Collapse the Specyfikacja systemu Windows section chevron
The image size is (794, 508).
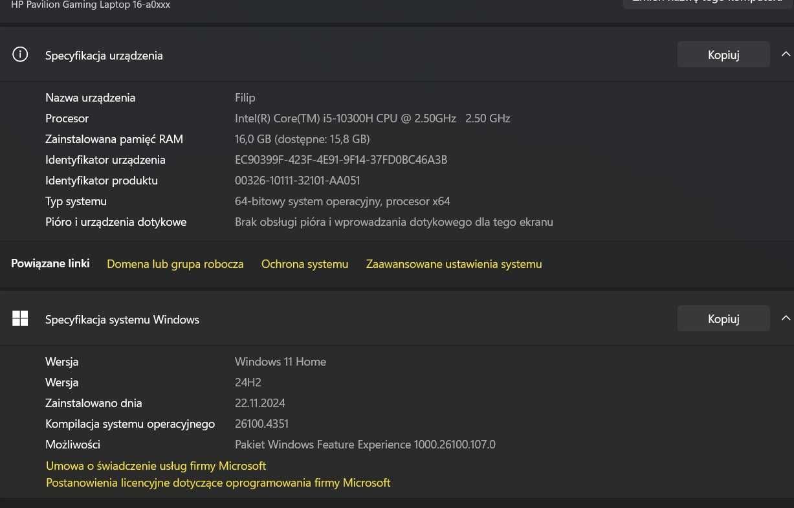coord(786,318)
